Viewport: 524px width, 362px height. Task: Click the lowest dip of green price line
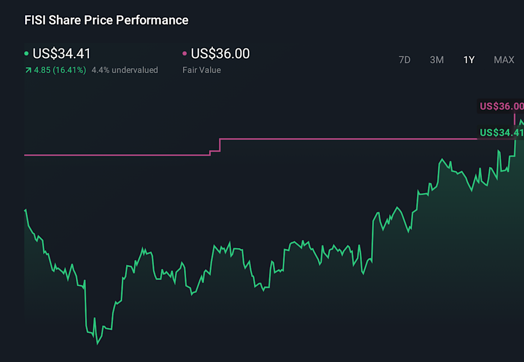97,343
